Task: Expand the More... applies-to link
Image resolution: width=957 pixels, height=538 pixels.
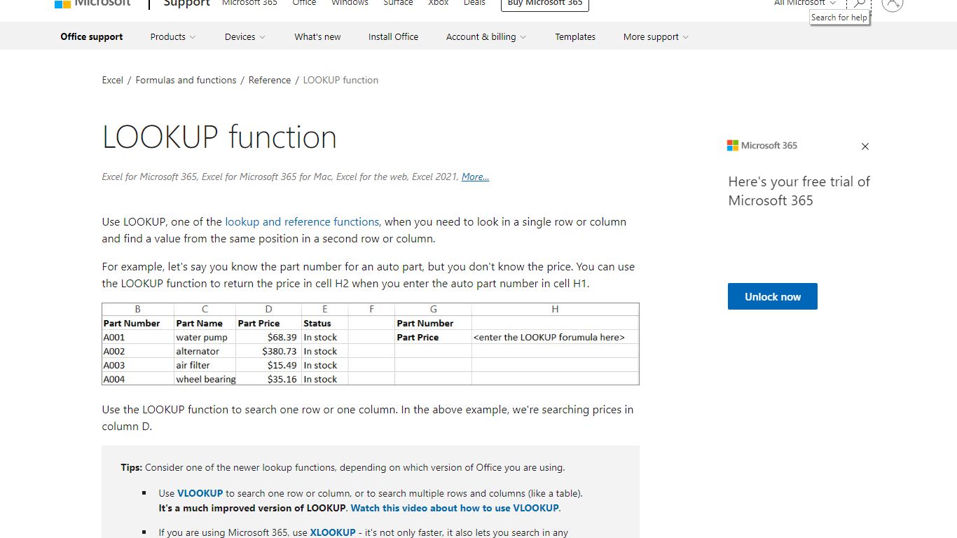Action: [x=475, y=177]
